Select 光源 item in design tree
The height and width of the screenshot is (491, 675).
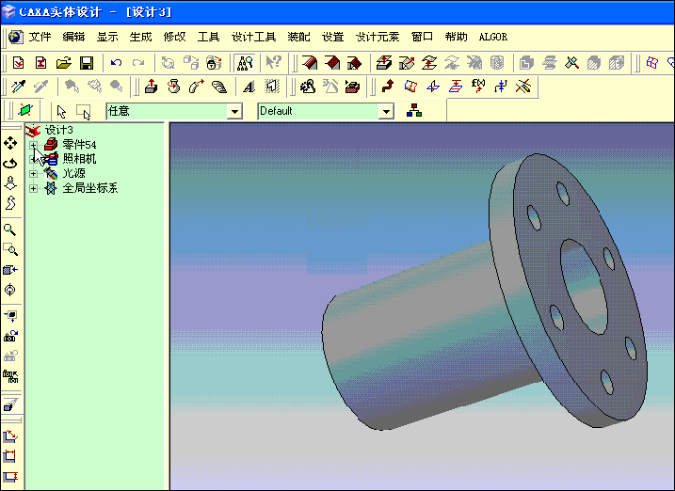click(73, 173)
